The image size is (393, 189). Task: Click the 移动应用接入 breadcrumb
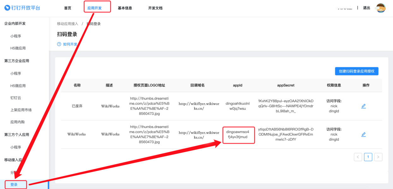[68, 24]
